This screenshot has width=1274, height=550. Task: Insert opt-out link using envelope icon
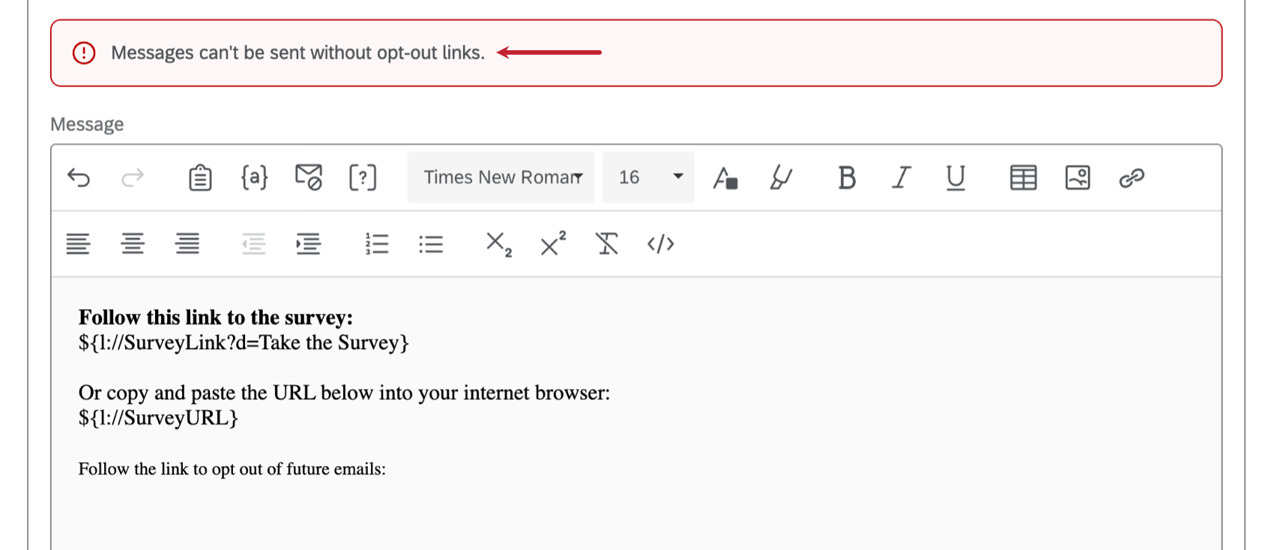tap(309, 178)
